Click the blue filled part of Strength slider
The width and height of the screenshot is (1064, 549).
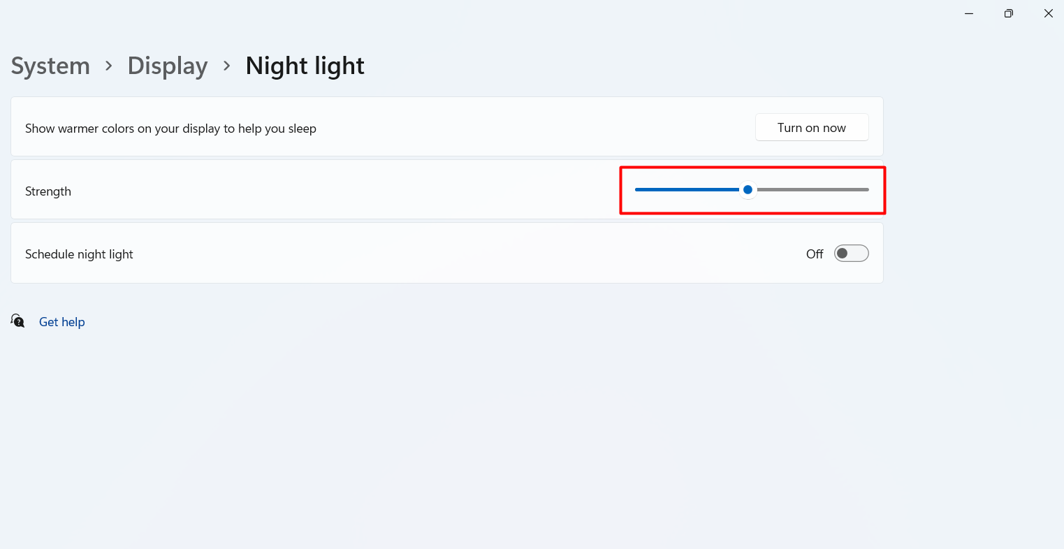pos(685,189)
